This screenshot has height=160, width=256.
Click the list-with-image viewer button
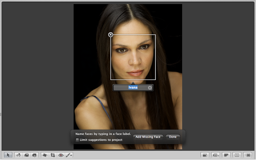click(248, 155)
